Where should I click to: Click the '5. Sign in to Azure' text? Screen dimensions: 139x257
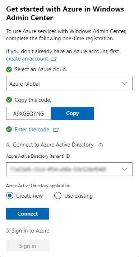pos(28,231)
